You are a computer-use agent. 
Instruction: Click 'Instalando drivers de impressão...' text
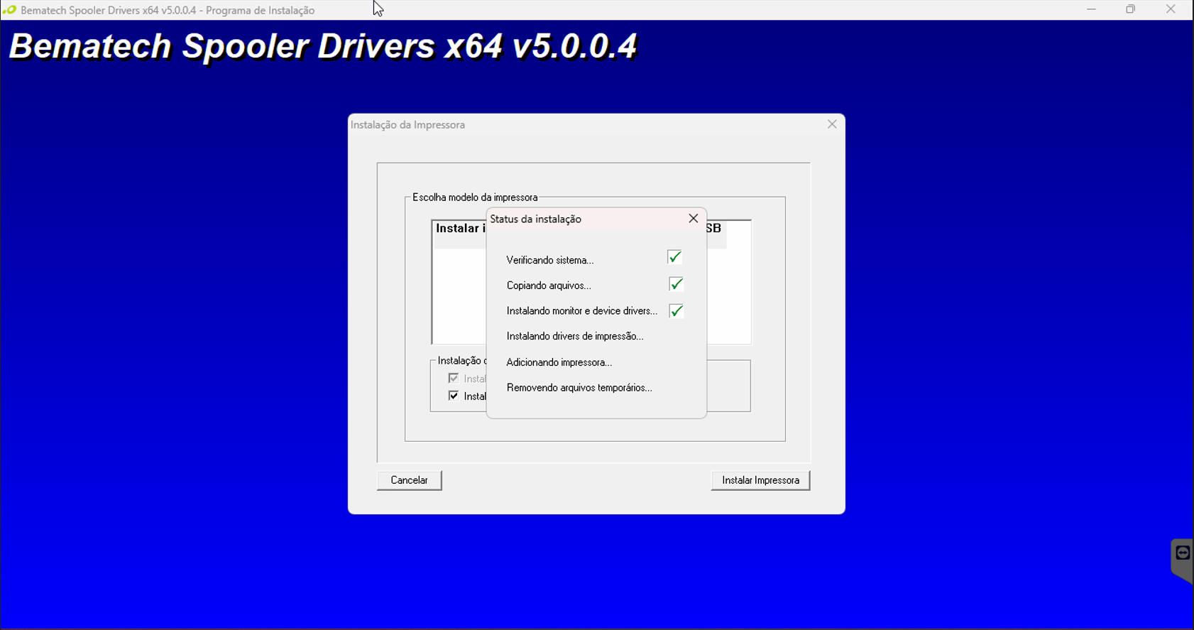click(575, 337)
